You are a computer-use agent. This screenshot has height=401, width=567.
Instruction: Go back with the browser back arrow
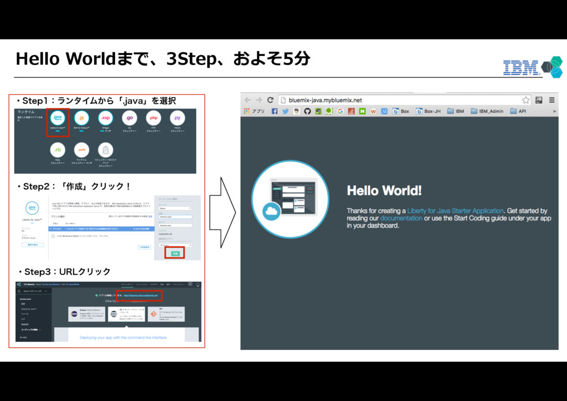[248, 100]
